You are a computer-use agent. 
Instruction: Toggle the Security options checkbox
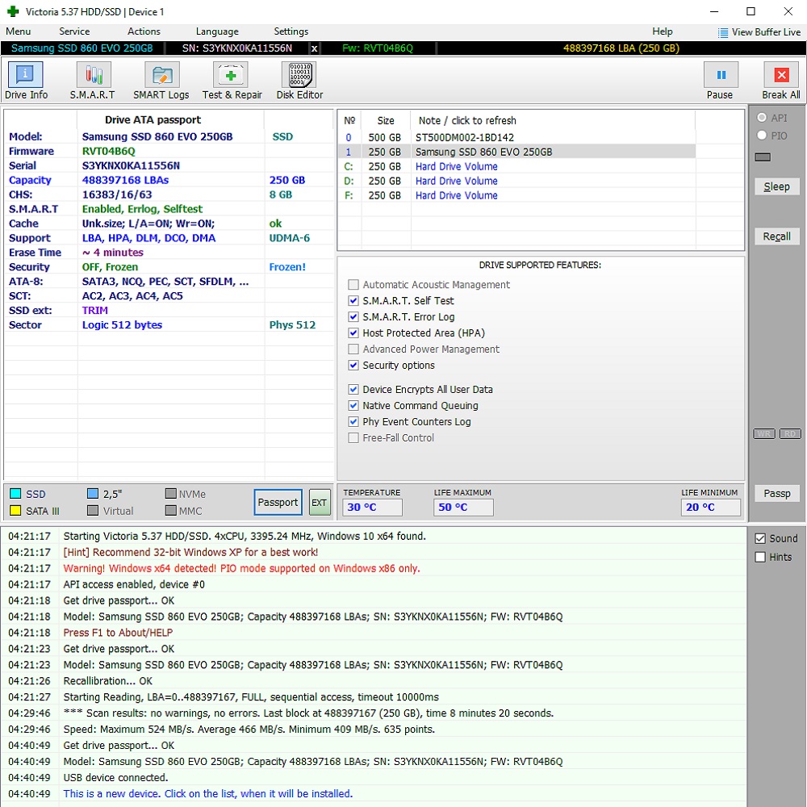click(353, 366)
